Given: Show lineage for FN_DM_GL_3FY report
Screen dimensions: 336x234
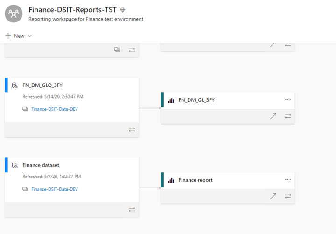Looking at the screenshot, I should tap(288, 116).
